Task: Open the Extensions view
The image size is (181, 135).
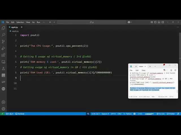Action: [3, 55]
